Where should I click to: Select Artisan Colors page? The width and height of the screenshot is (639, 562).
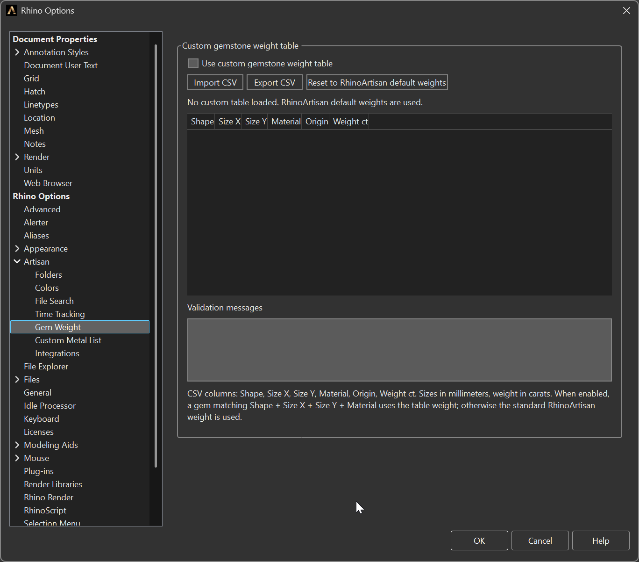(47, 288)
